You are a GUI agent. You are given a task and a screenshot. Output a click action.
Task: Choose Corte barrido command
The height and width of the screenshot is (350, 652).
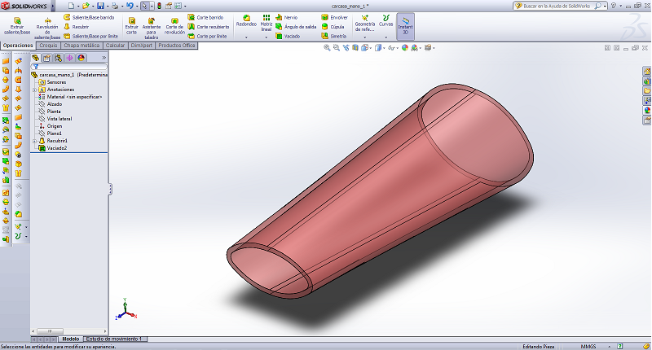[x=205, y=17]
